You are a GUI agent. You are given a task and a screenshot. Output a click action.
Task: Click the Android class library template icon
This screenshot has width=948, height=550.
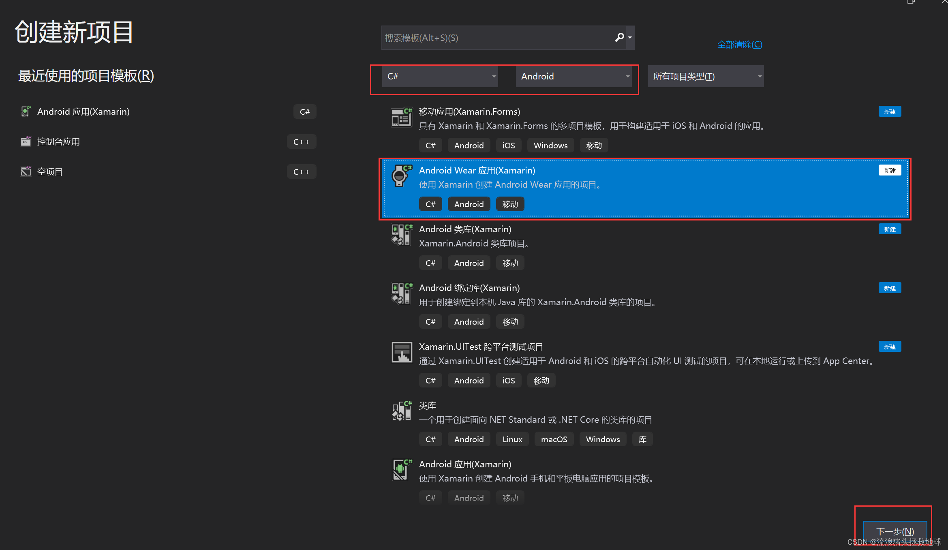pos(401,235)
